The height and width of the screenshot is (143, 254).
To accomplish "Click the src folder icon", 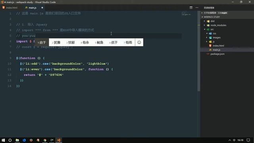I will pos(208,29).
